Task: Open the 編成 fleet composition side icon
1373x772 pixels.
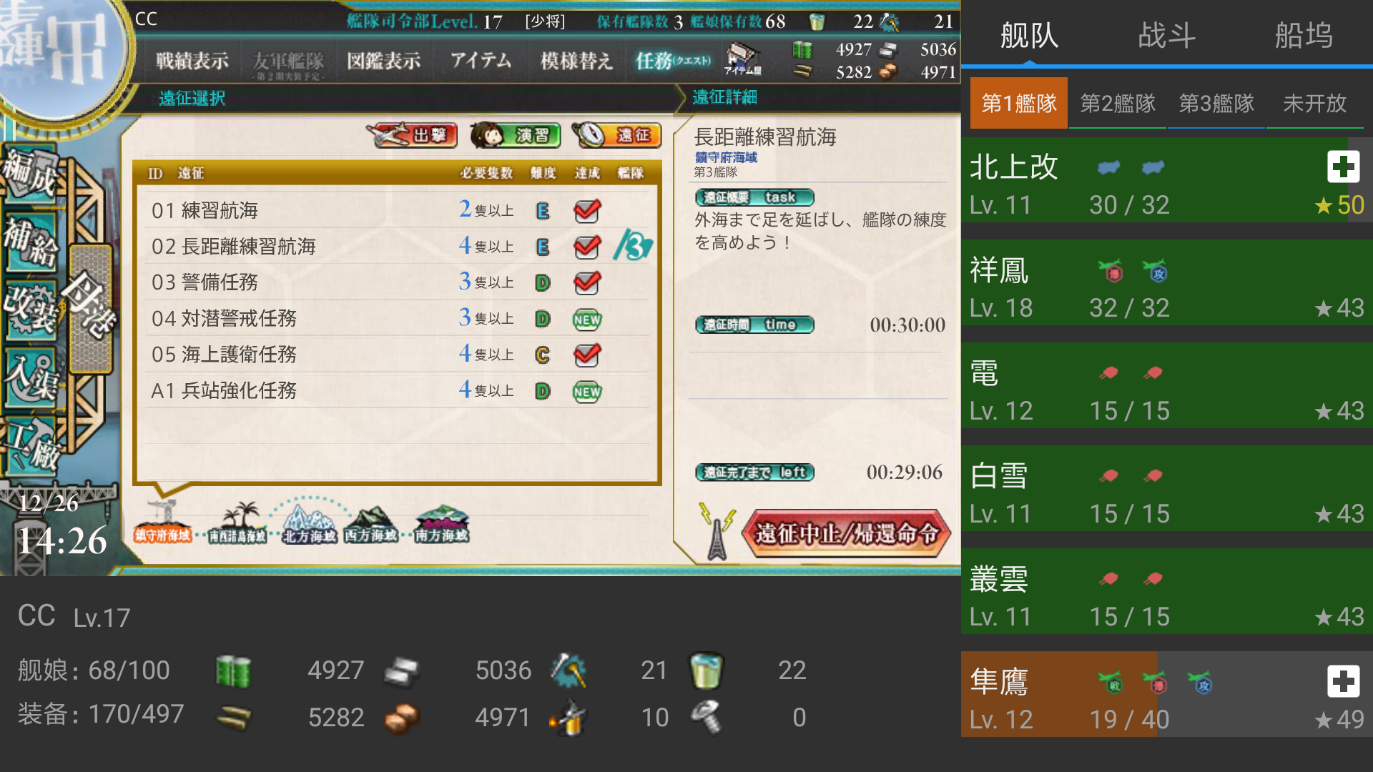Action: pyautogui.click(x=31, y=173)
